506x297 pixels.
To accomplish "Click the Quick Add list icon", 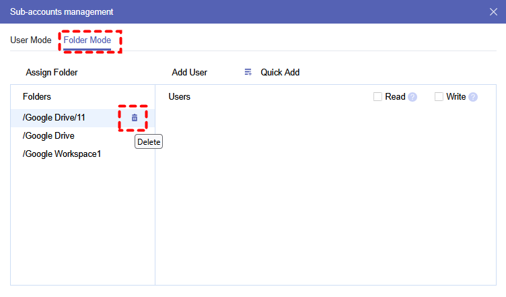I will coord(248,72).
